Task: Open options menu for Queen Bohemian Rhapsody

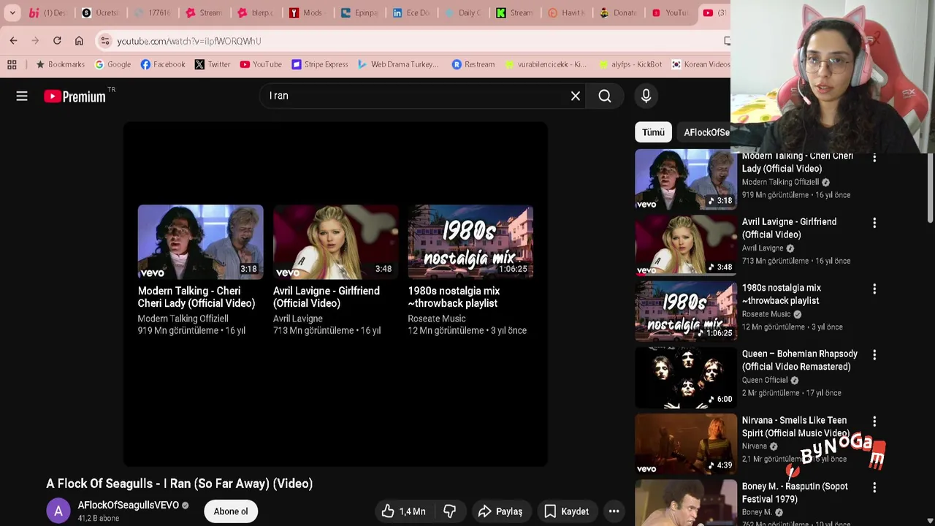Action: 874,355
